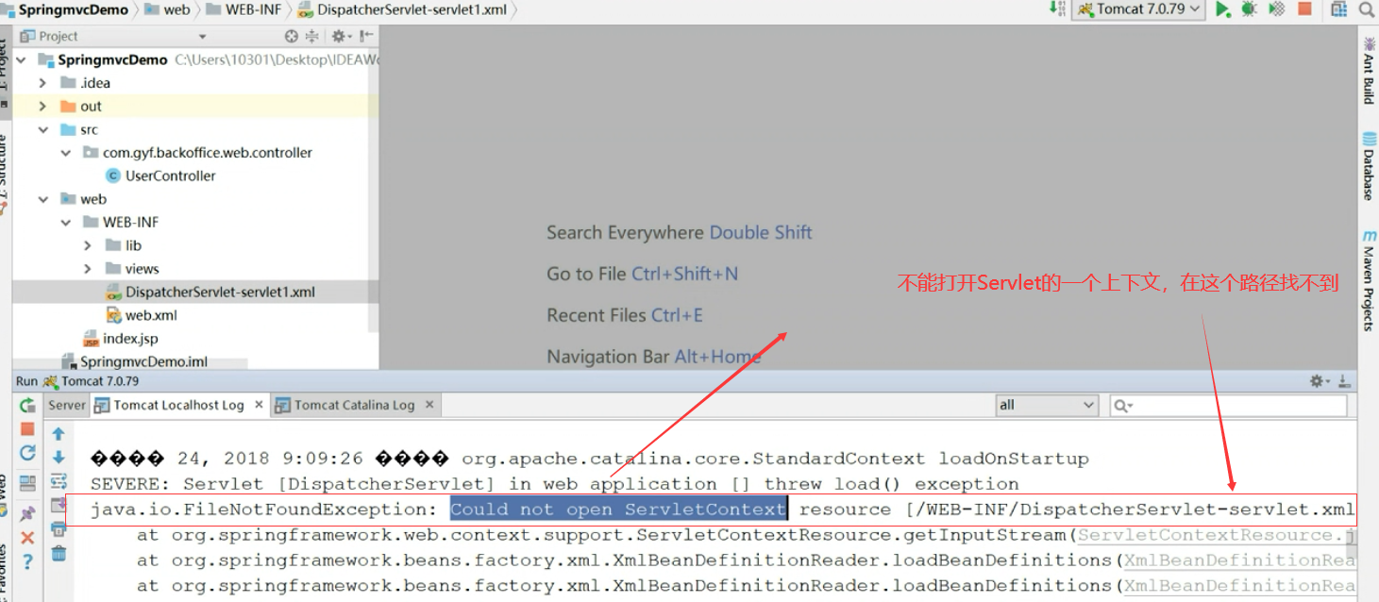Screen dimensions: 1379x602
Task: Collapse the src folder arrow
Action: pos(43,129)
